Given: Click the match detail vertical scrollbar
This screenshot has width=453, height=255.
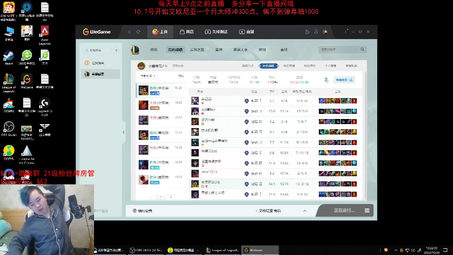Looking at the screenshot, I should [365, 136].
